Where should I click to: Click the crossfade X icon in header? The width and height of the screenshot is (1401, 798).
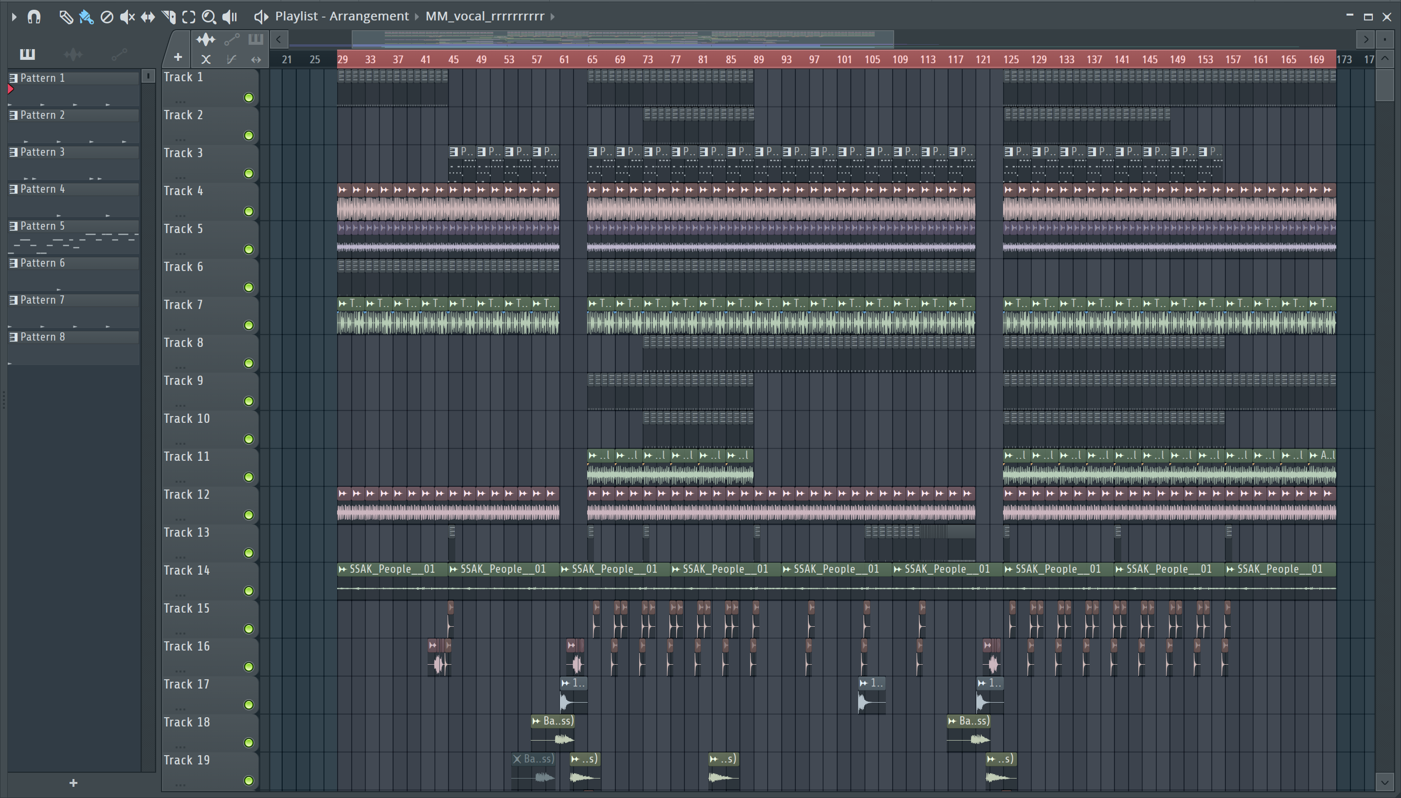(x=206, y=59)
